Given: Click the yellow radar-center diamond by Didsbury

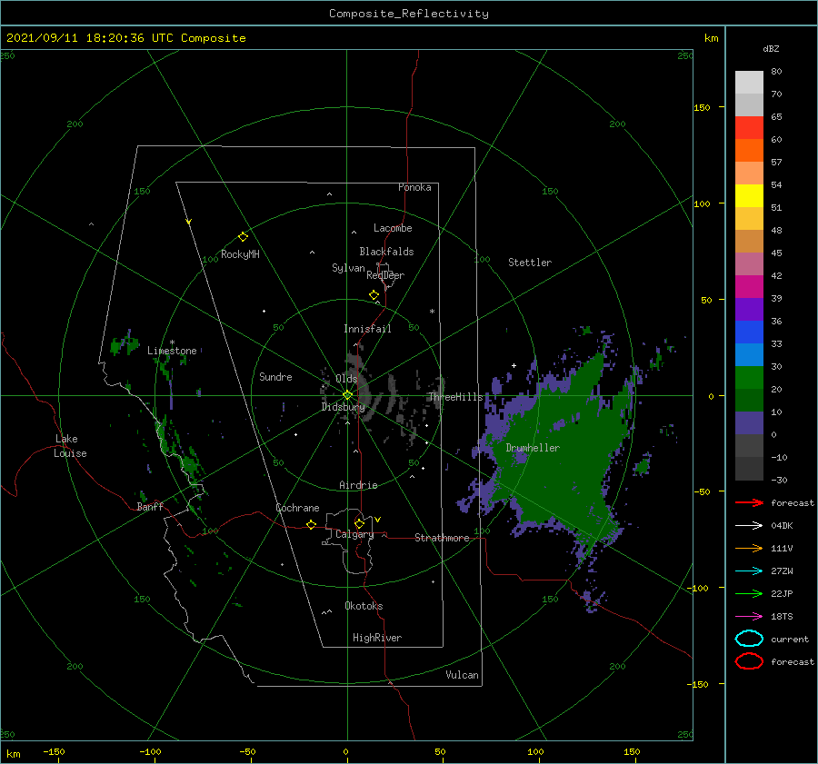Looking at the screenshot, I should (347, 395).
